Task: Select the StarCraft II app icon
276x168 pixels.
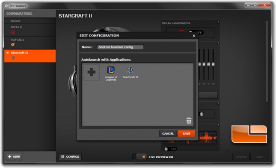Action: pos(131,70)
